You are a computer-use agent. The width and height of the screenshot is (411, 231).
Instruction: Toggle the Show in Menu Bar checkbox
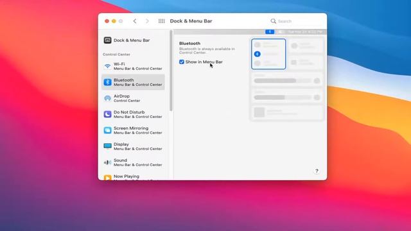coord(182,62)
